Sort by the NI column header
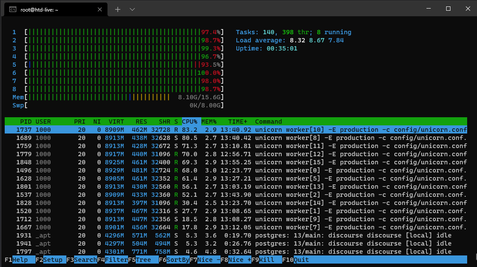 click(x=97, y=122)
